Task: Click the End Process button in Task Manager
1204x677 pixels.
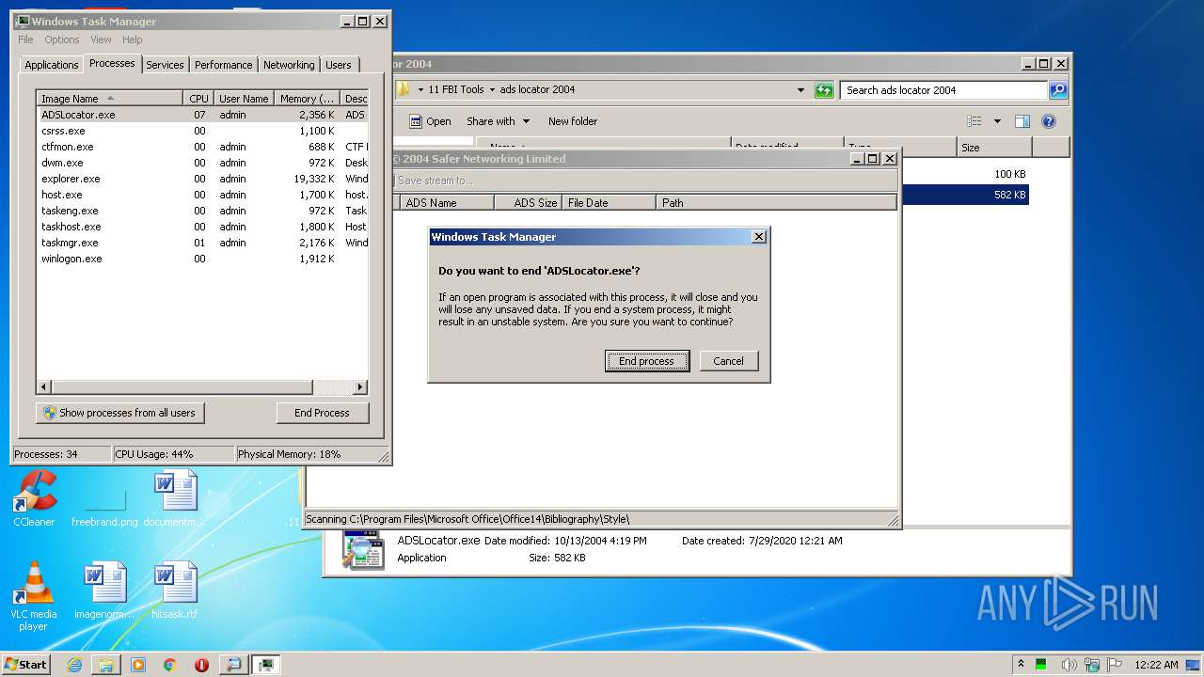Action: pyautogui.click(x=322, y=413)
